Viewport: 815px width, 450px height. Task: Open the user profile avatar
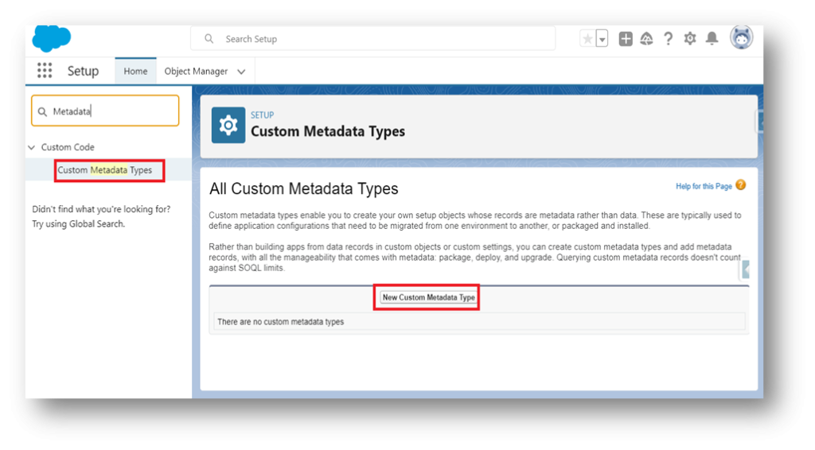pyautogui.click(x=741, y=38)
